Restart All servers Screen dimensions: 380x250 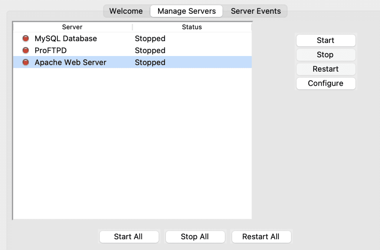[261, 237]
